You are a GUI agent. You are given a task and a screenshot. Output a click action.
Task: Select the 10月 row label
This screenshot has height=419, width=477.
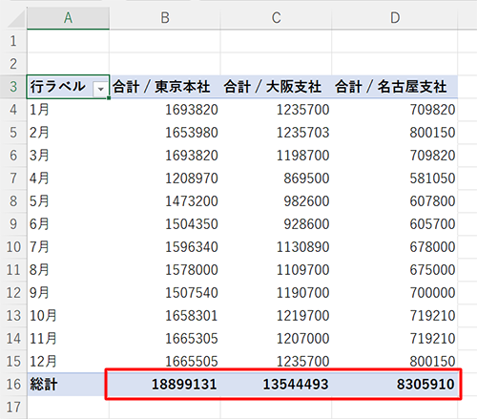[68, 316]
